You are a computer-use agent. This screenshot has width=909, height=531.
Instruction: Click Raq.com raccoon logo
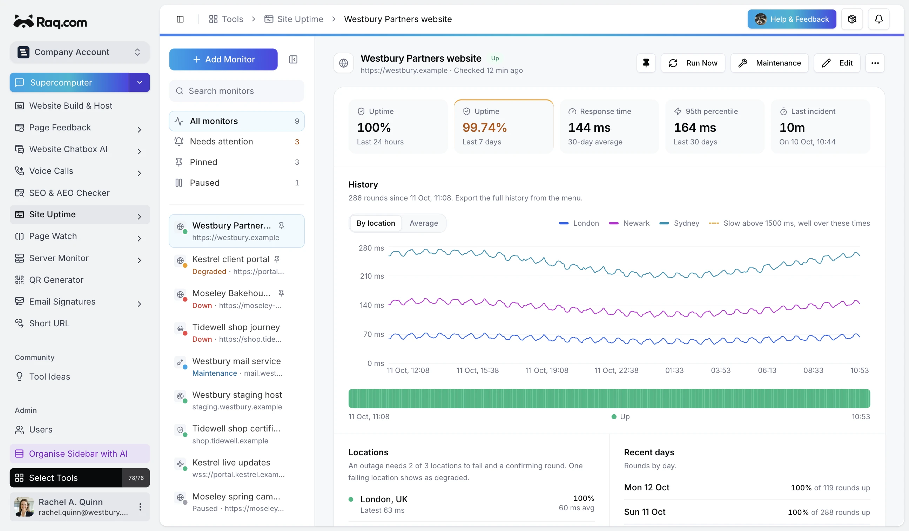[50, 22]
